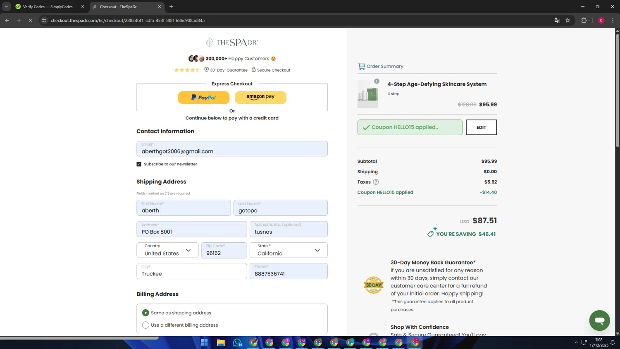Click the vertical page scrollbar
The image size is (620, 349).
618,90
